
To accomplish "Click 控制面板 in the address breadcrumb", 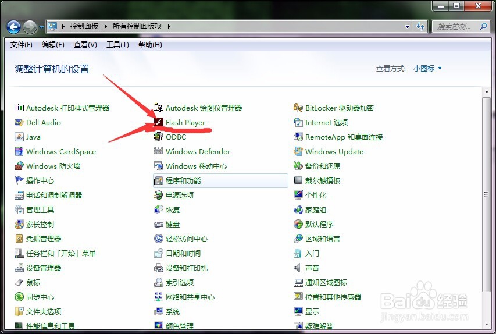I will 84,26.
